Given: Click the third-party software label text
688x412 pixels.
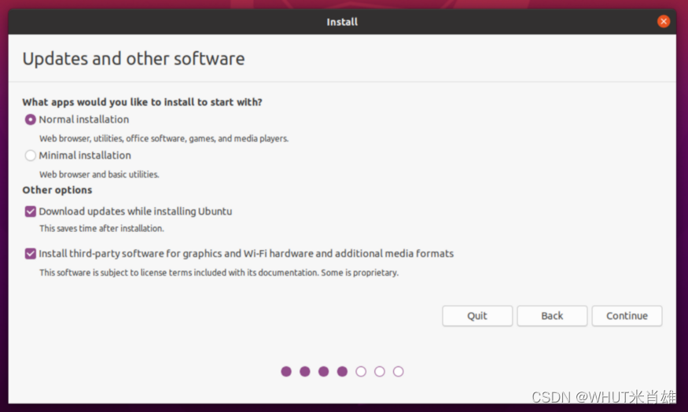Looking at the screenshot, I should [x=246, y=254].
